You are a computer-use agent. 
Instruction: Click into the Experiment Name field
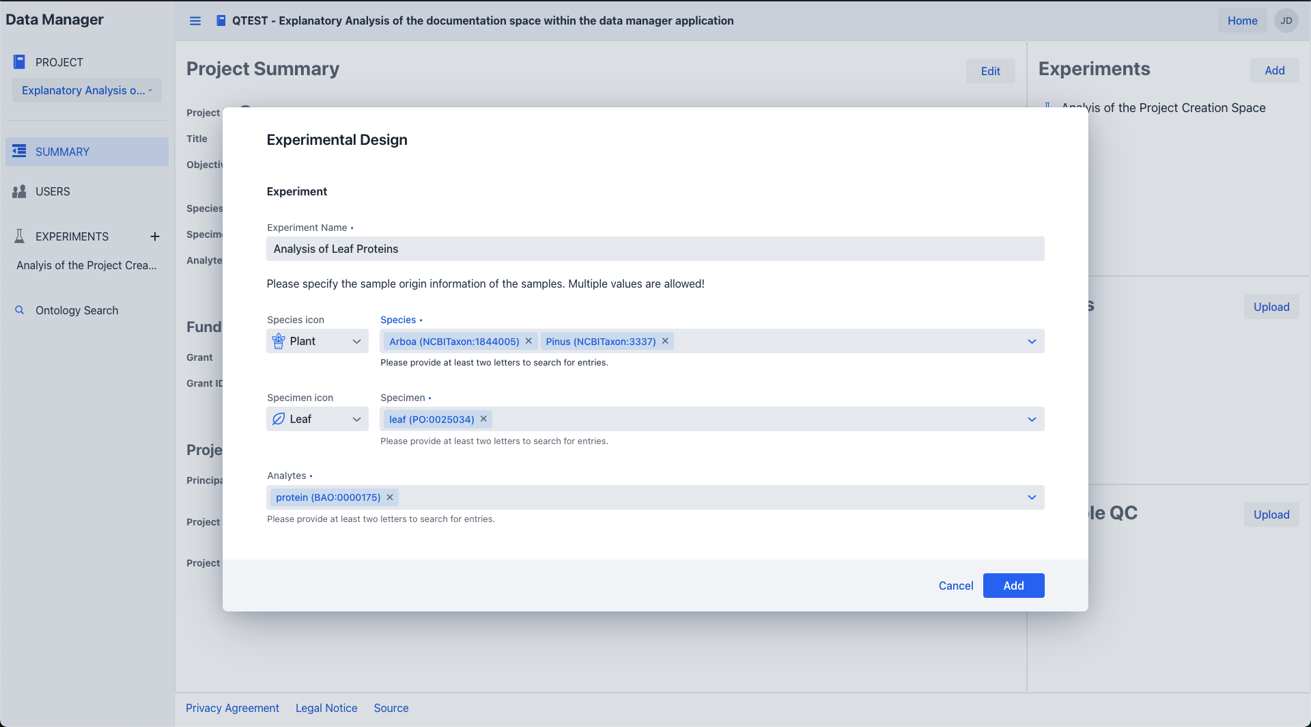655,249
